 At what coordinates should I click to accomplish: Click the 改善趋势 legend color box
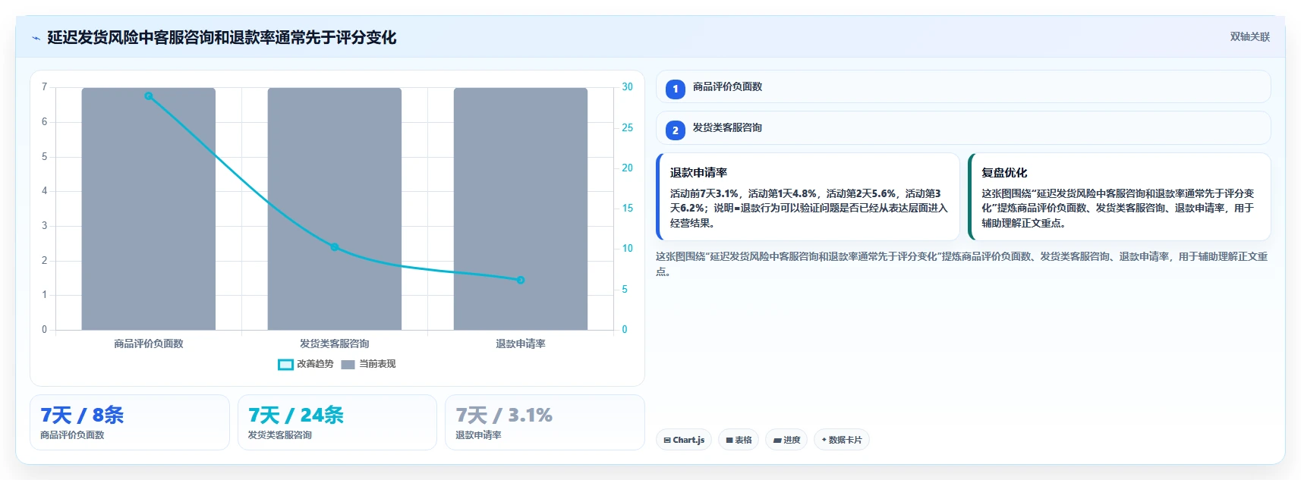pos(285,365)
